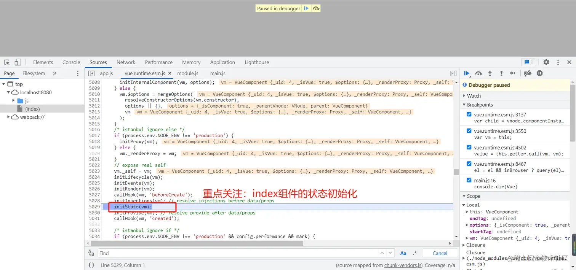Resume script from the Paused in debugger overlay
This screenshot has width=576, height=270.
[306, 8]
